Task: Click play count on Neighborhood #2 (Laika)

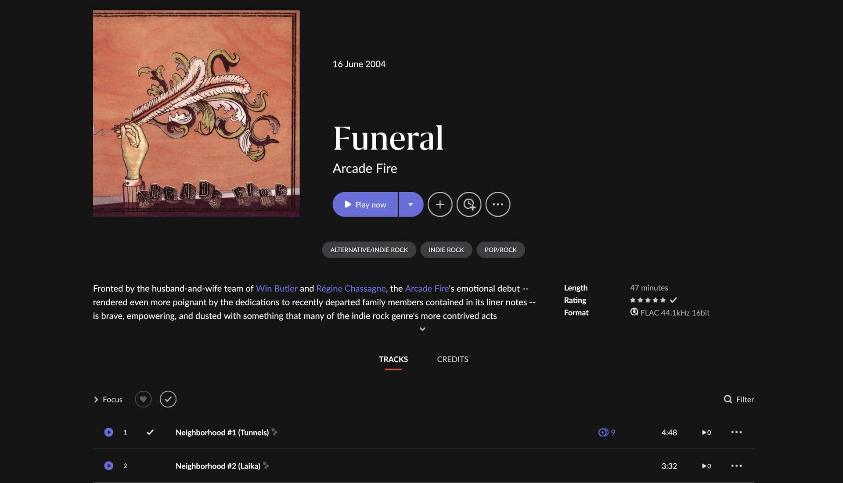Action: (x=706, y=466)
